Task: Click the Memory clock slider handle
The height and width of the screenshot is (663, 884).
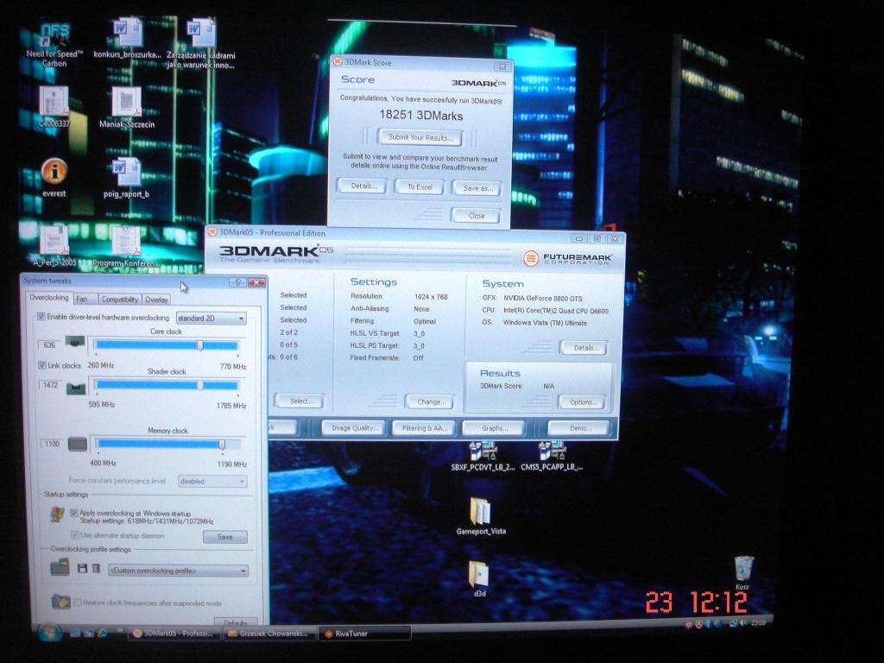Action: click(222, 445)
